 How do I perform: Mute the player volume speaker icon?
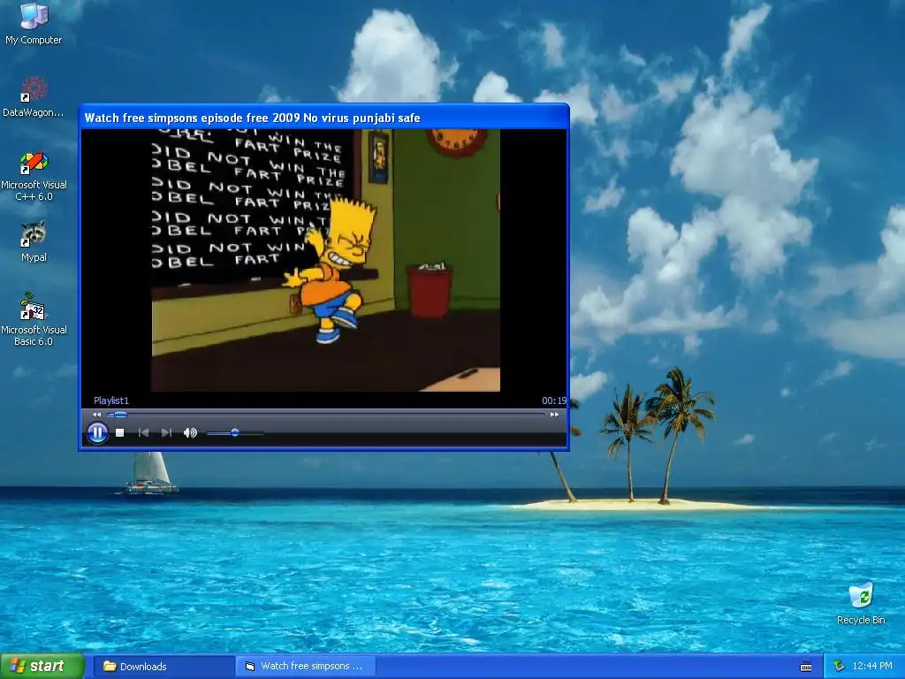[190, 432]
